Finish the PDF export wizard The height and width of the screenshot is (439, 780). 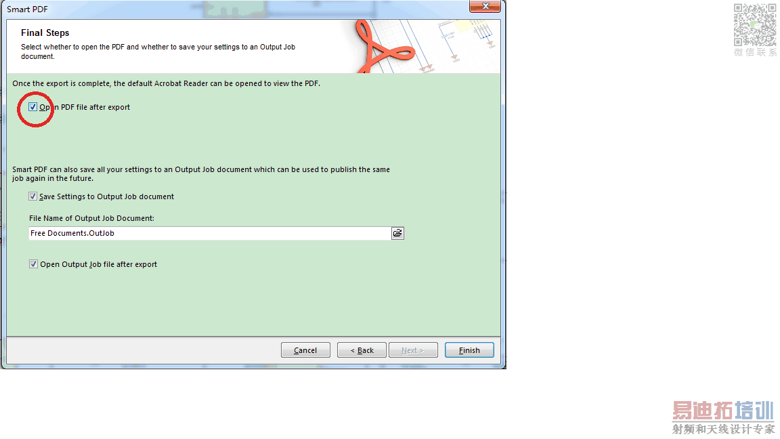(469, 350)
